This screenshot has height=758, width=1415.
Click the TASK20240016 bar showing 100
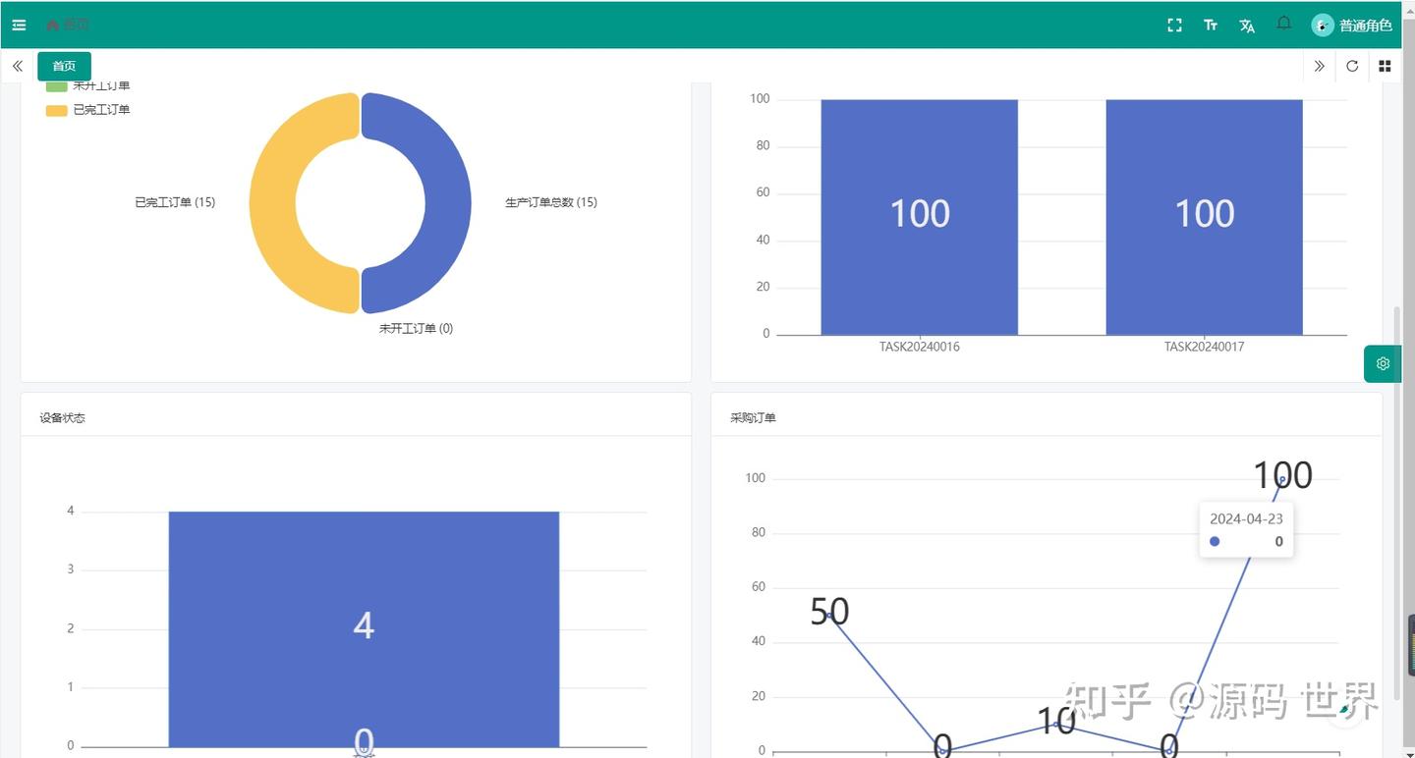[x=919, y=214]
